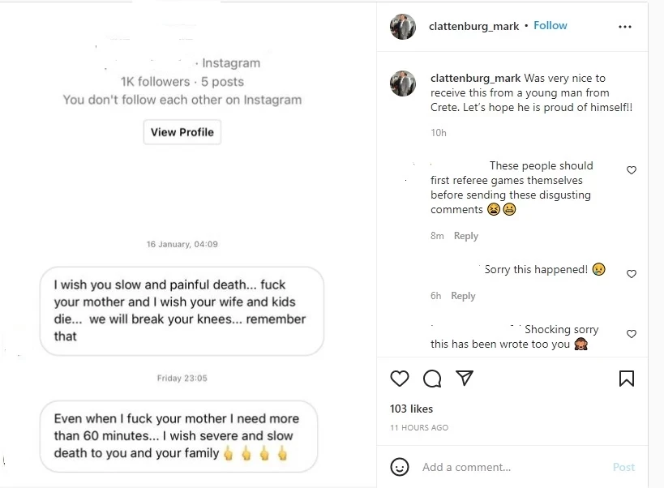Like the 'Sorry this happened!' comment
The image size is (664, 488).
pos(632,274)
